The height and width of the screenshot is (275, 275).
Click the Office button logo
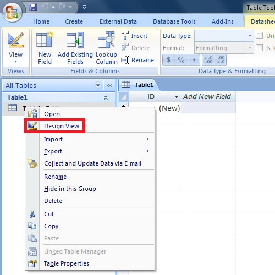click(12, 13)
